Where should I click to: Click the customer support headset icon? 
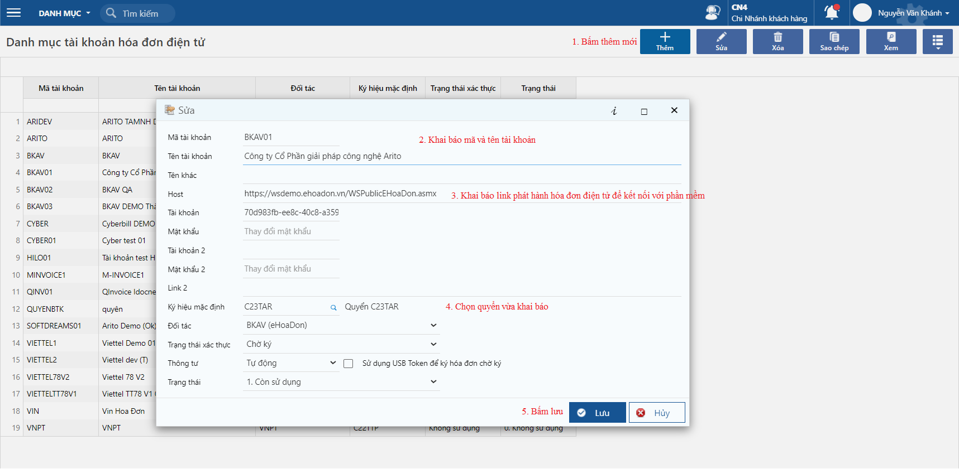click(713, 12)
